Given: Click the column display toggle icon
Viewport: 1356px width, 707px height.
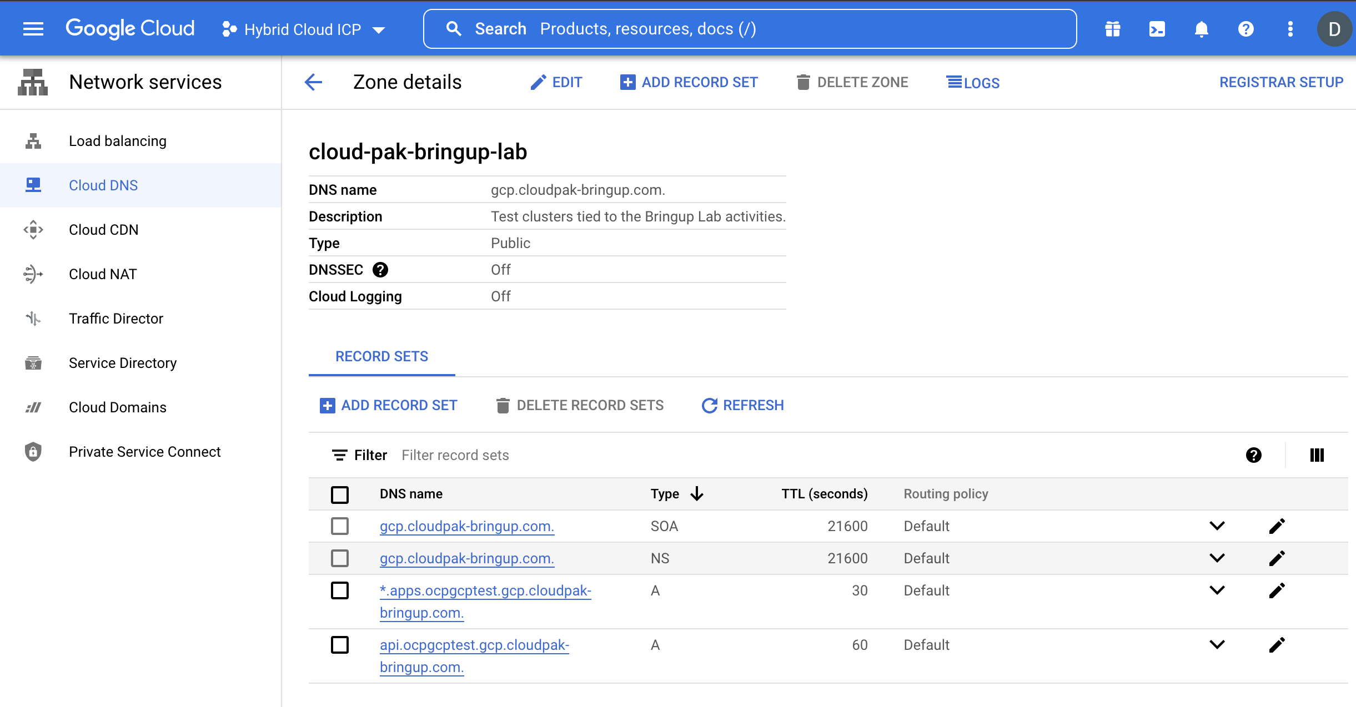Looking at the screenshot, I should (x=1317, y=454).
